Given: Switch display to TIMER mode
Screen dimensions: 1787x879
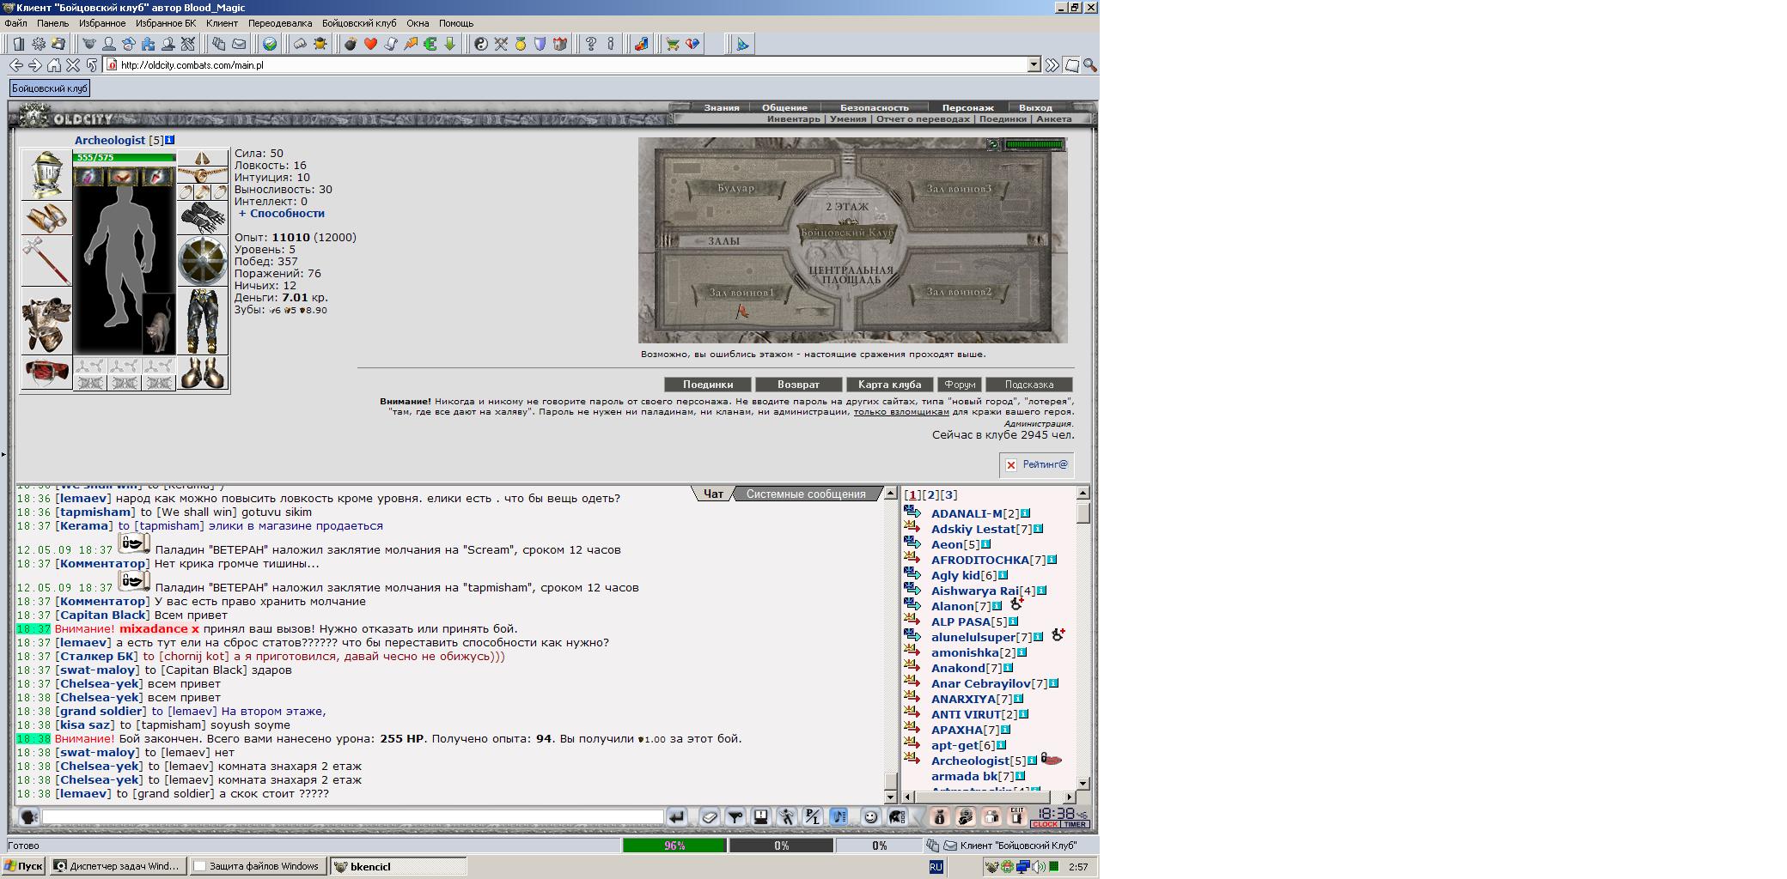Looking at the screenshot, I should click(1075, 824).
